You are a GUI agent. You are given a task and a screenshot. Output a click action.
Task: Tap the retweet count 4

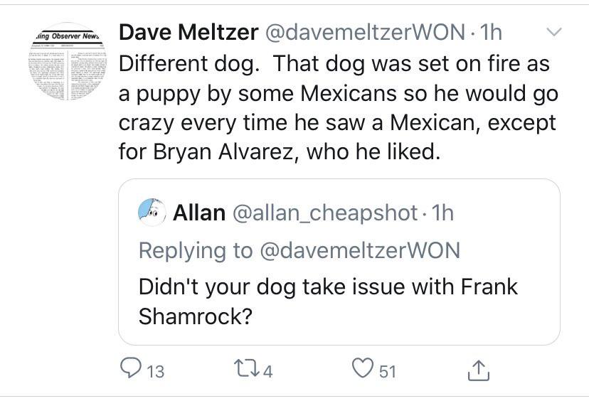coord(268,370)
